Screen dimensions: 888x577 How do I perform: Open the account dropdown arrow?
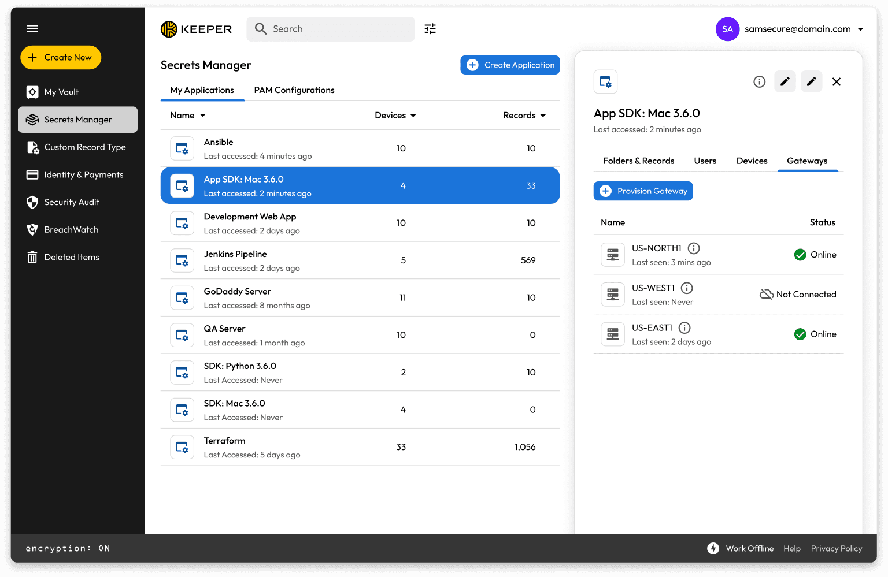pyautogui.click(x=860, y=29)
